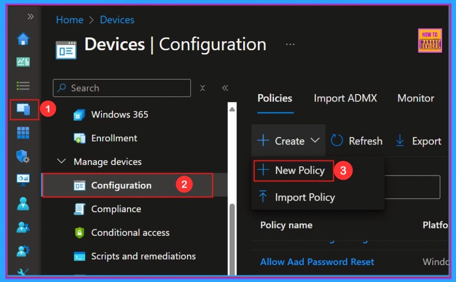This screenshot has width=456, height=282.
Task: Click the policy filter search box
Action: click(413, 187)
